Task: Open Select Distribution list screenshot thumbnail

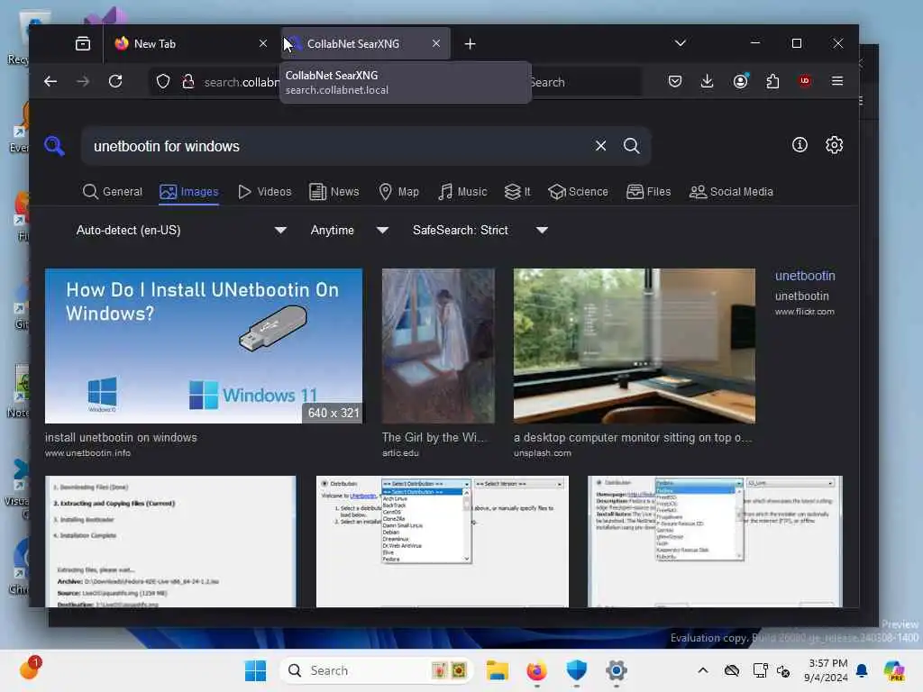Action: 443,542
